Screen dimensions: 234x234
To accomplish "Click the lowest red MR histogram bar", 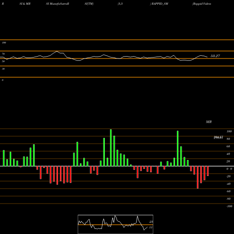I will pos(198,177).
